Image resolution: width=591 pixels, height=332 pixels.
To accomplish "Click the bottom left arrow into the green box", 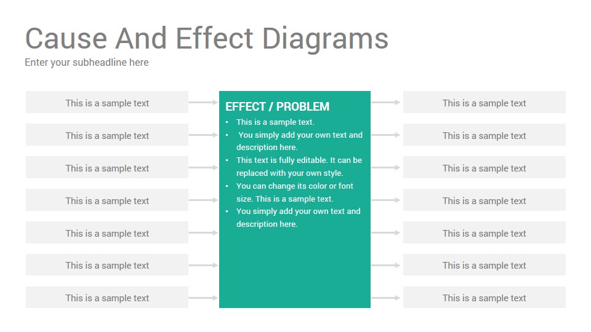I will (204, 298).
